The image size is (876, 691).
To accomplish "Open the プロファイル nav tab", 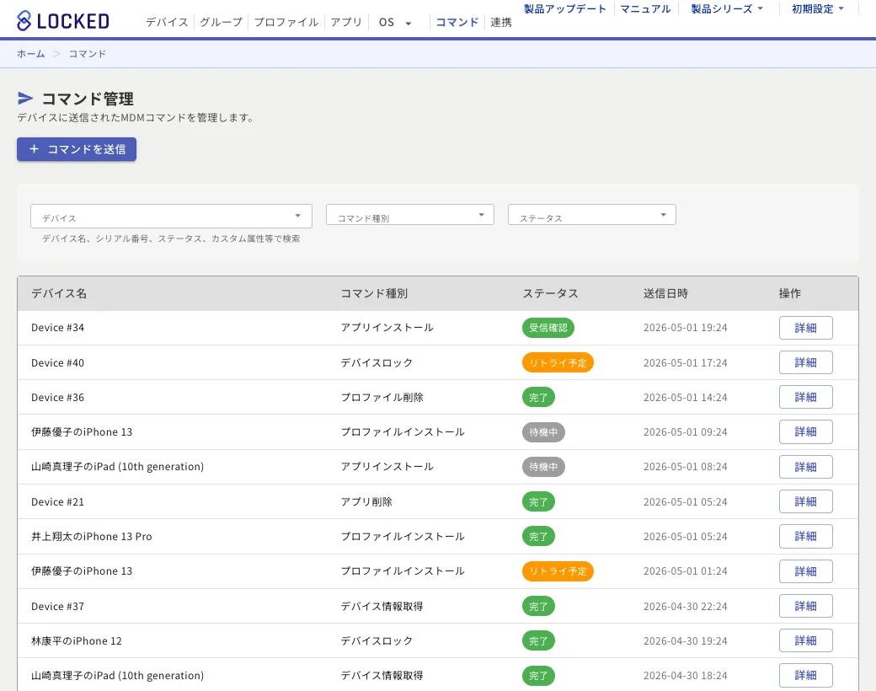I will pos(286,23).
